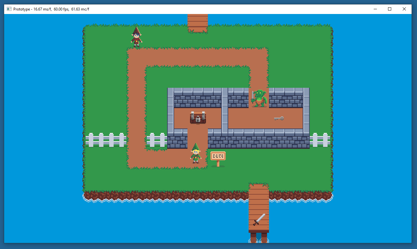Image resolution: width=417 pixels, height=249 pixels.
Task: Click the wizard with the pointed hat
Action: (x=137, y=37)
